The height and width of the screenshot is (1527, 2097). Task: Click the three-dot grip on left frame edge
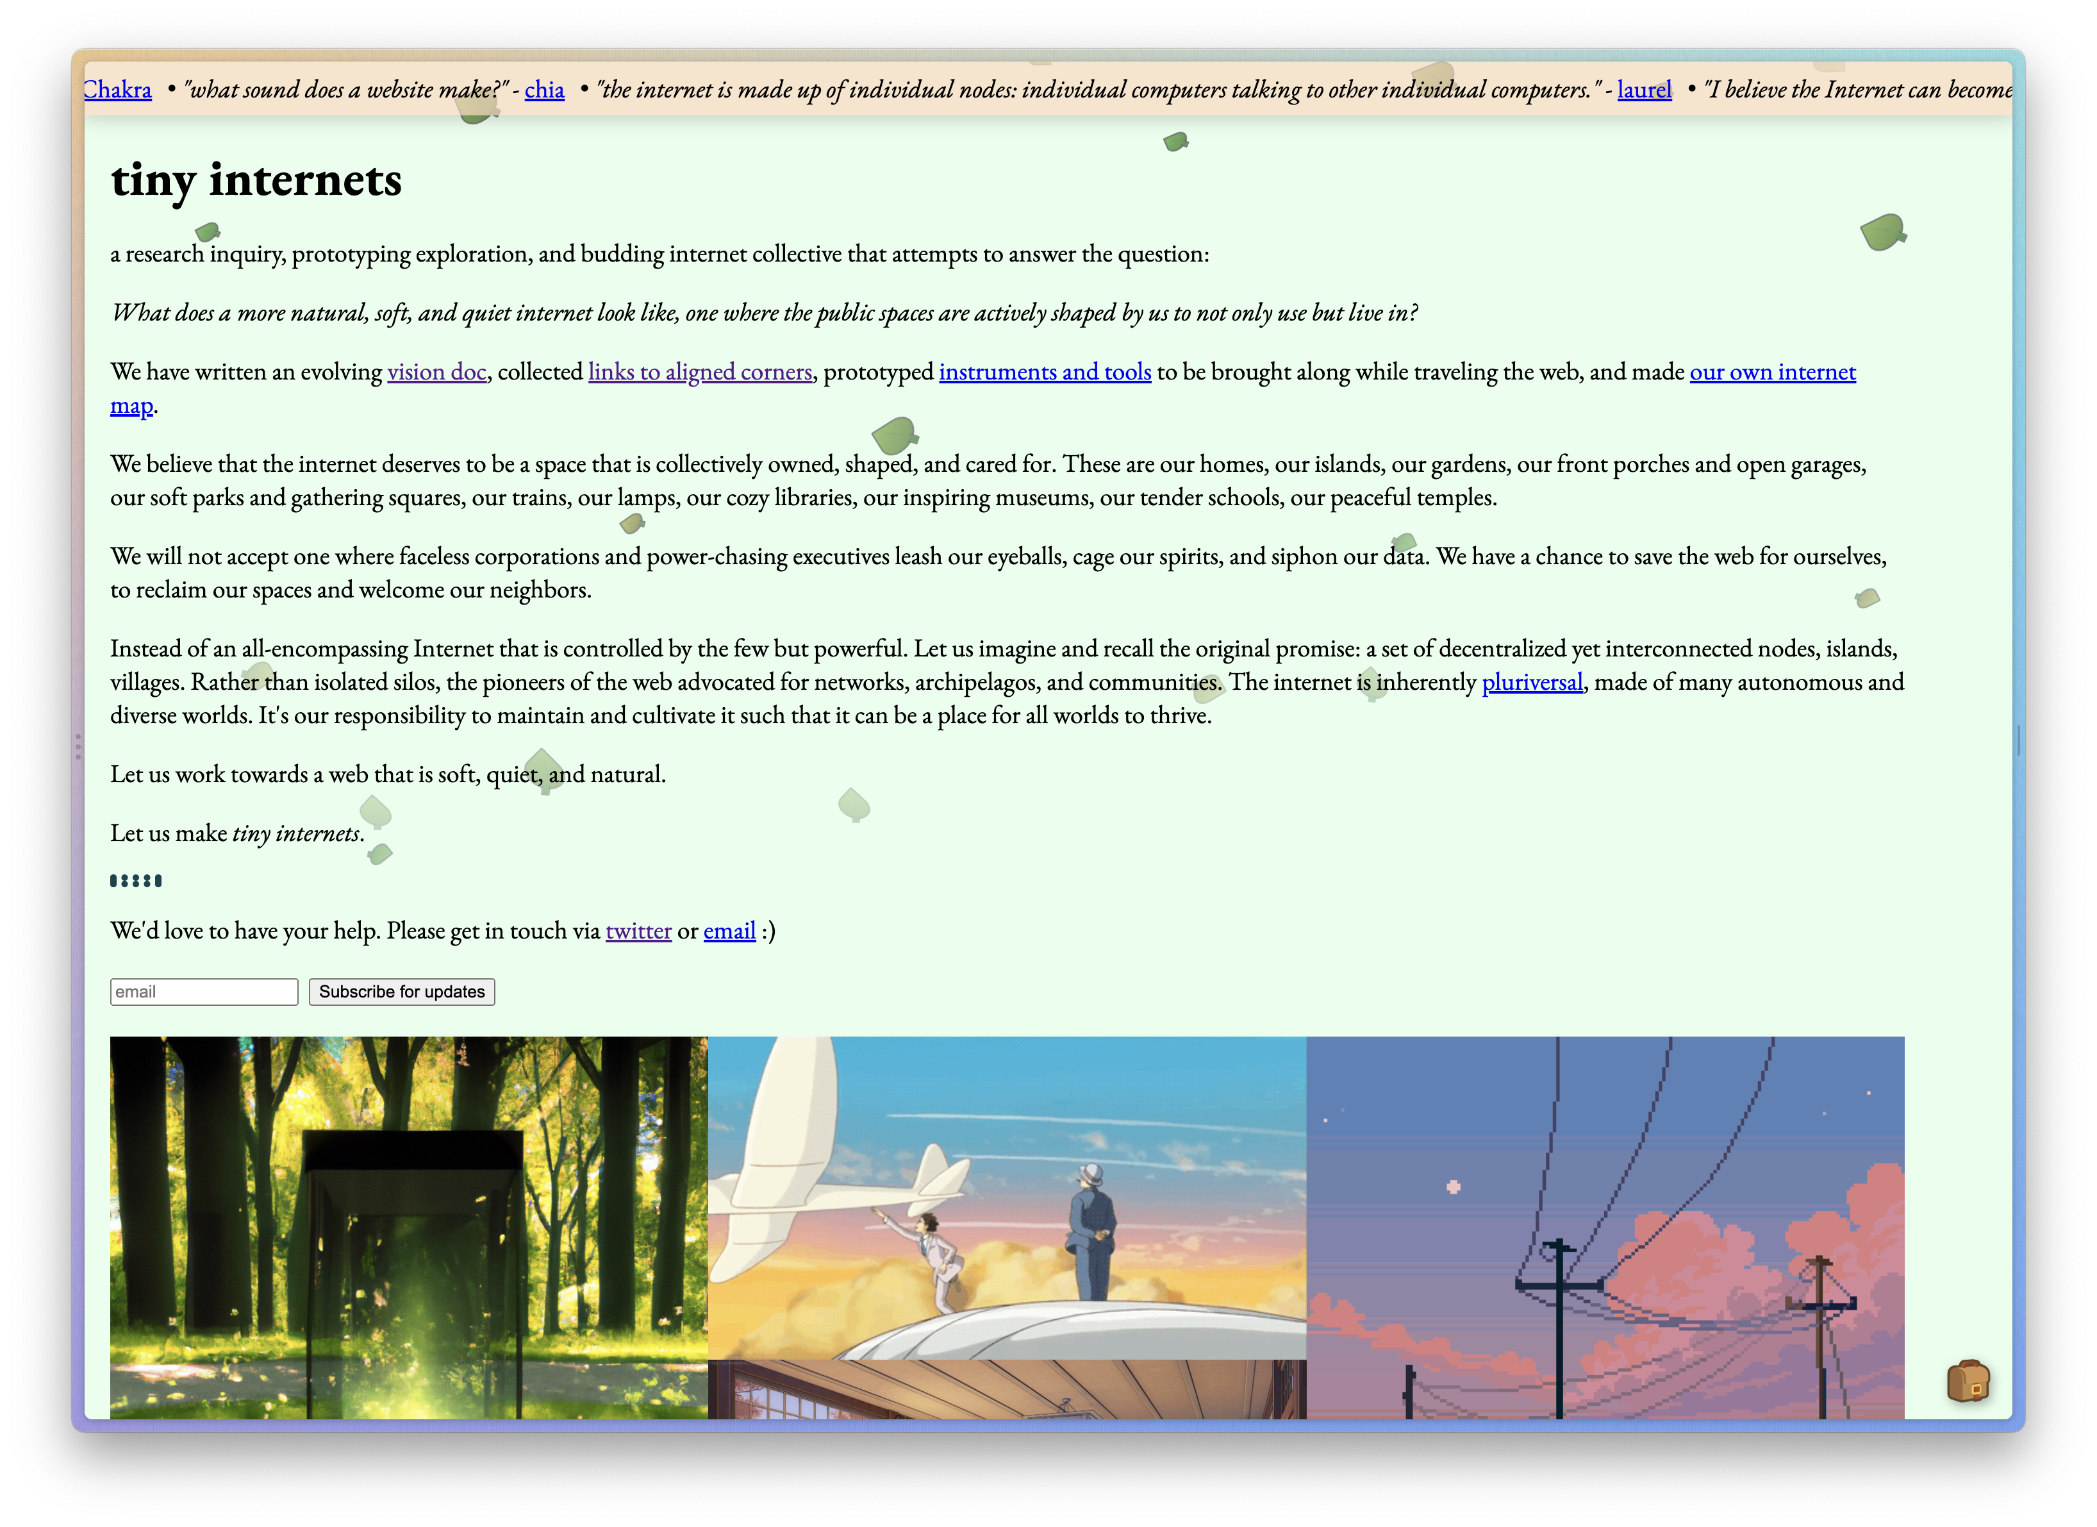pyautogui.click(x=79, y=746)
